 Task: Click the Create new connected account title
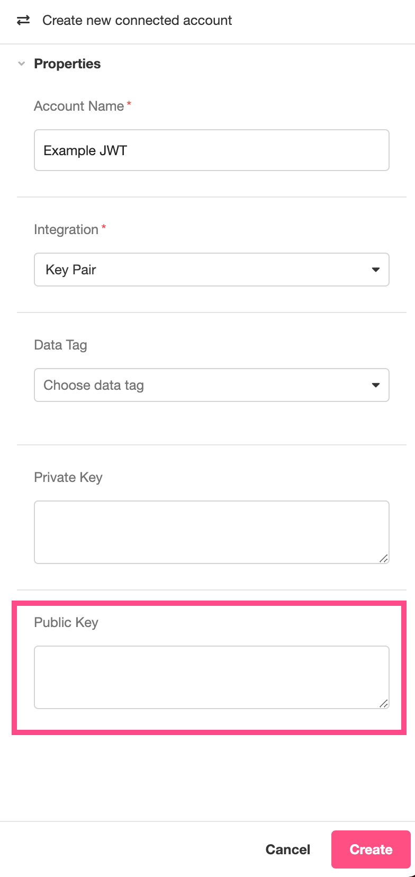click(x=137, y=20)
